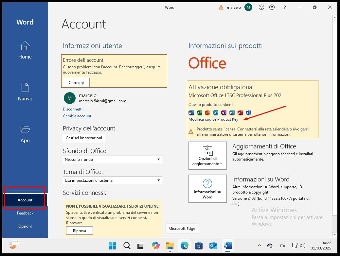Viewport: 340px width, 256px height.
Task: Open the Opzioni di aggiornamento menu
Action: (207, 155)
